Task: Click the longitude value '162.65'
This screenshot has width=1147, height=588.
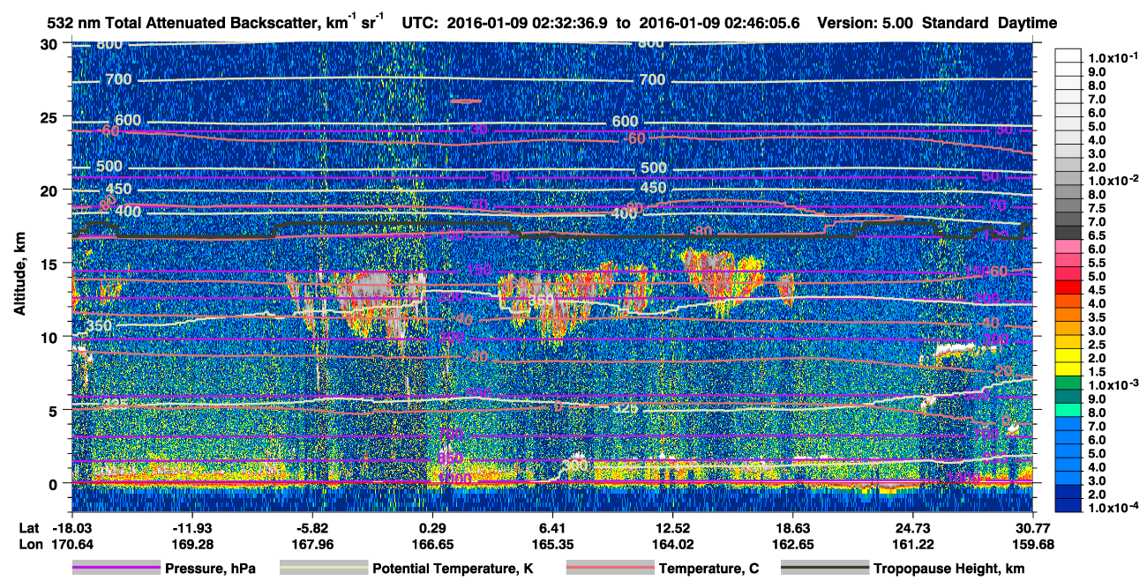Action: (x=793, y=545)
